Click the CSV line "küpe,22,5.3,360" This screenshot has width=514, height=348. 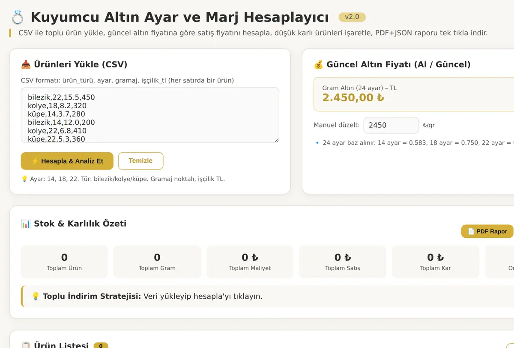coord(57,139)
